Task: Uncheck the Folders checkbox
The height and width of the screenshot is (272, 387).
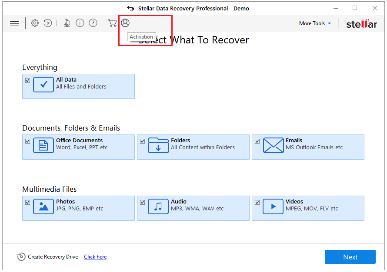Action: click(x=143, y=141)
